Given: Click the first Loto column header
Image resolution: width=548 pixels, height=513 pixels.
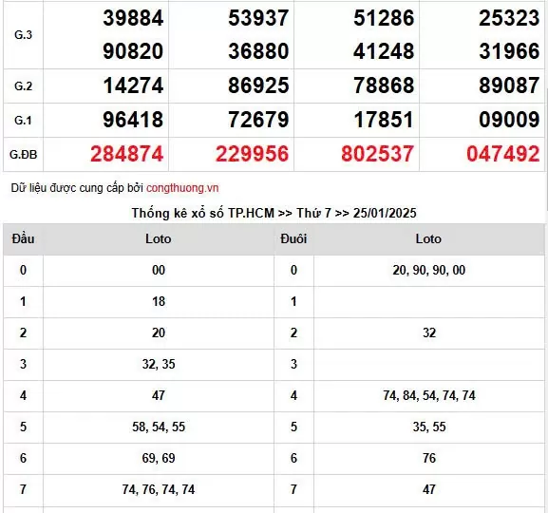Looking at the screenshot, I should pos(159,238).
